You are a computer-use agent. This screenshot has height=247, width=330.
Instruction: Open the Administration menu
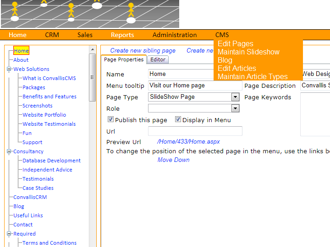[175, 35]
